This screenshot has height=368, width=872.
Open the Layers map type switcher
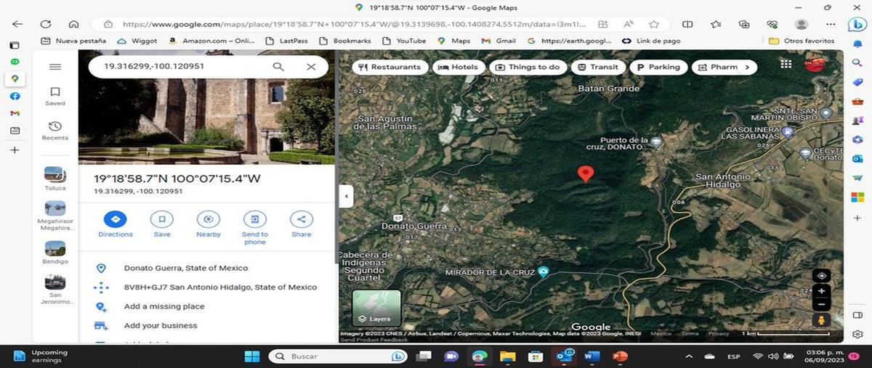[x=376, y=308]
